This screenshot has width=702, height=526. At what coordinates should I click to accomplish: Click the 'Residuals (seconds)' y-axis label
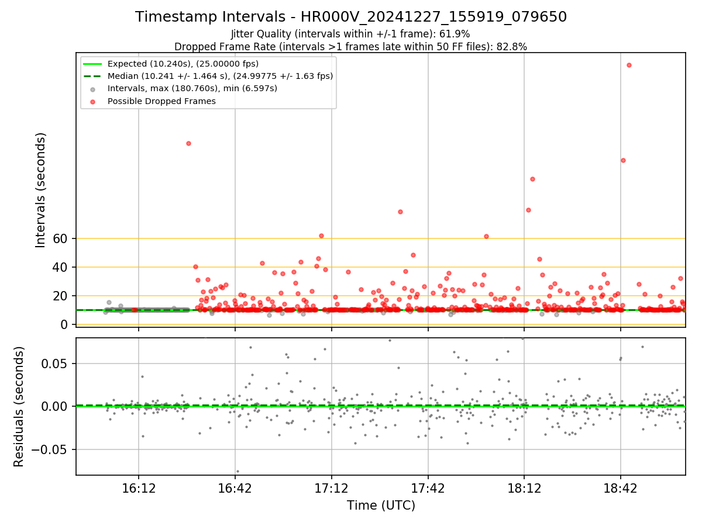[x=19, y=406]
